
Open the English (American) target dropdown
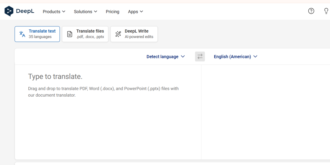click(236, 57)
